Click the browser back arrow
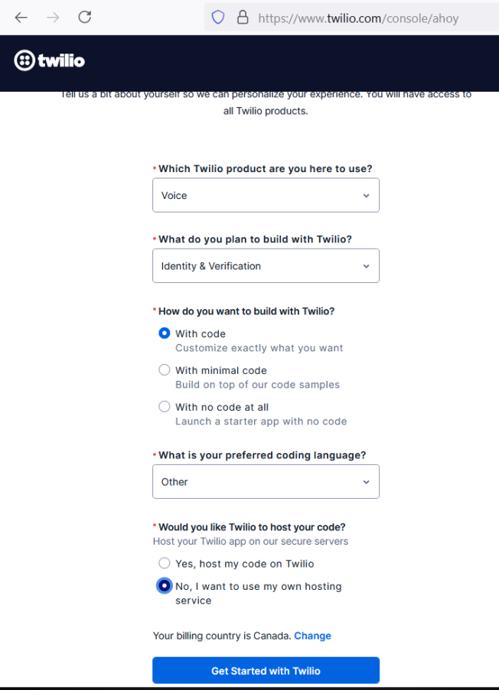This screenshot has height=690, width=499. pyautogui.click(x=21, y=18)
